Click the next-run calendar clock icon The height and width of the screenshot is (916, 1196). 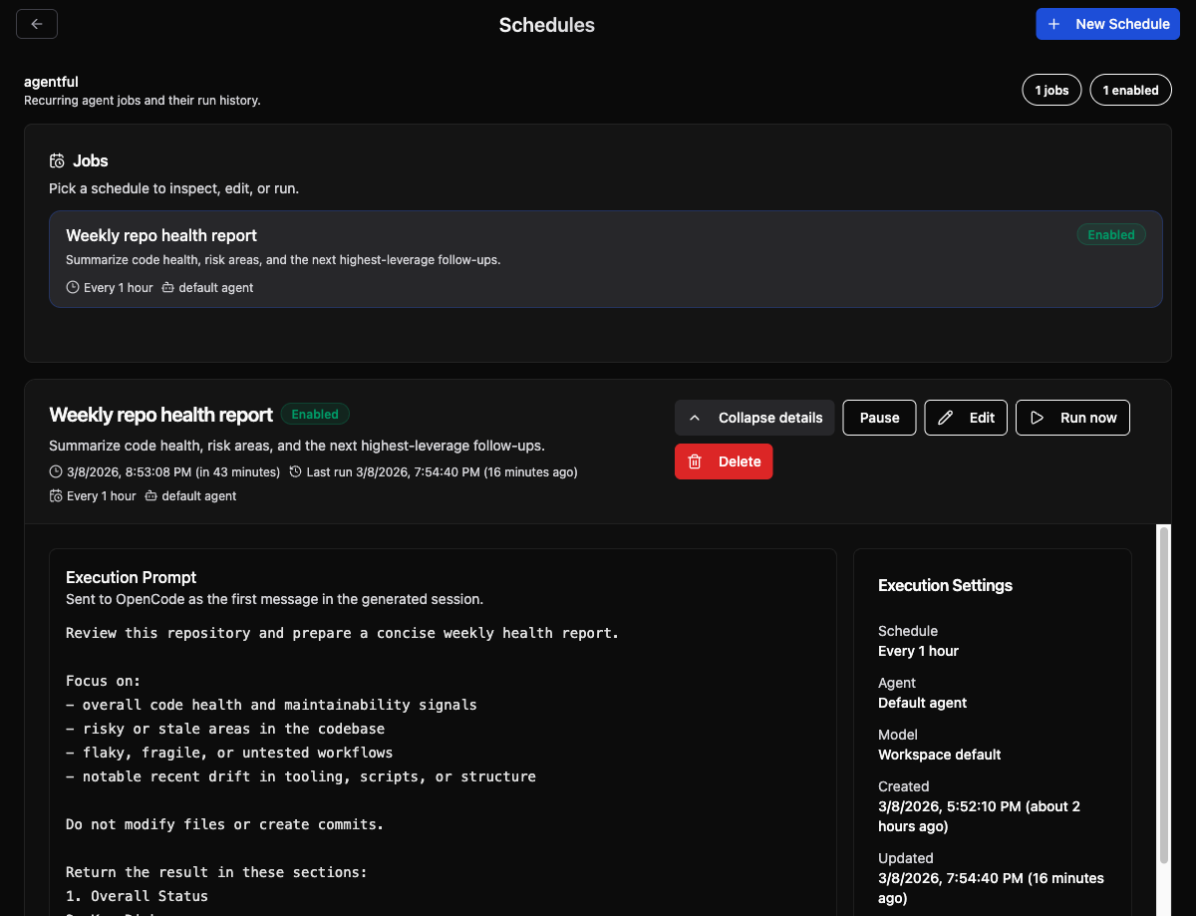pos(56,471)
